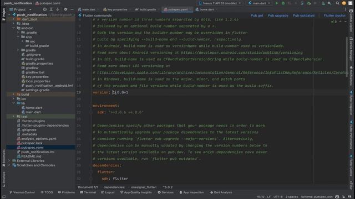Open Terminal tool window

pyautogui.click(x=88, y=192)
